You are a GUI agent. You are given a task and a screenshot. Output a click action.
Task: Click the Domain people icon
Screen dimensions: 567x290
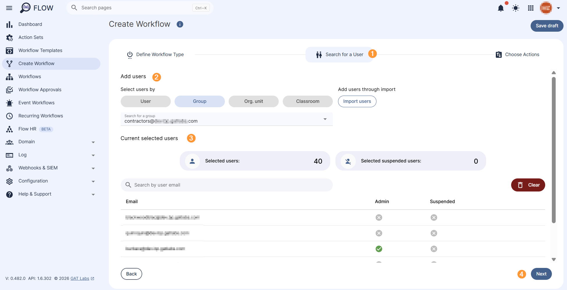click(x=9, y=142)
